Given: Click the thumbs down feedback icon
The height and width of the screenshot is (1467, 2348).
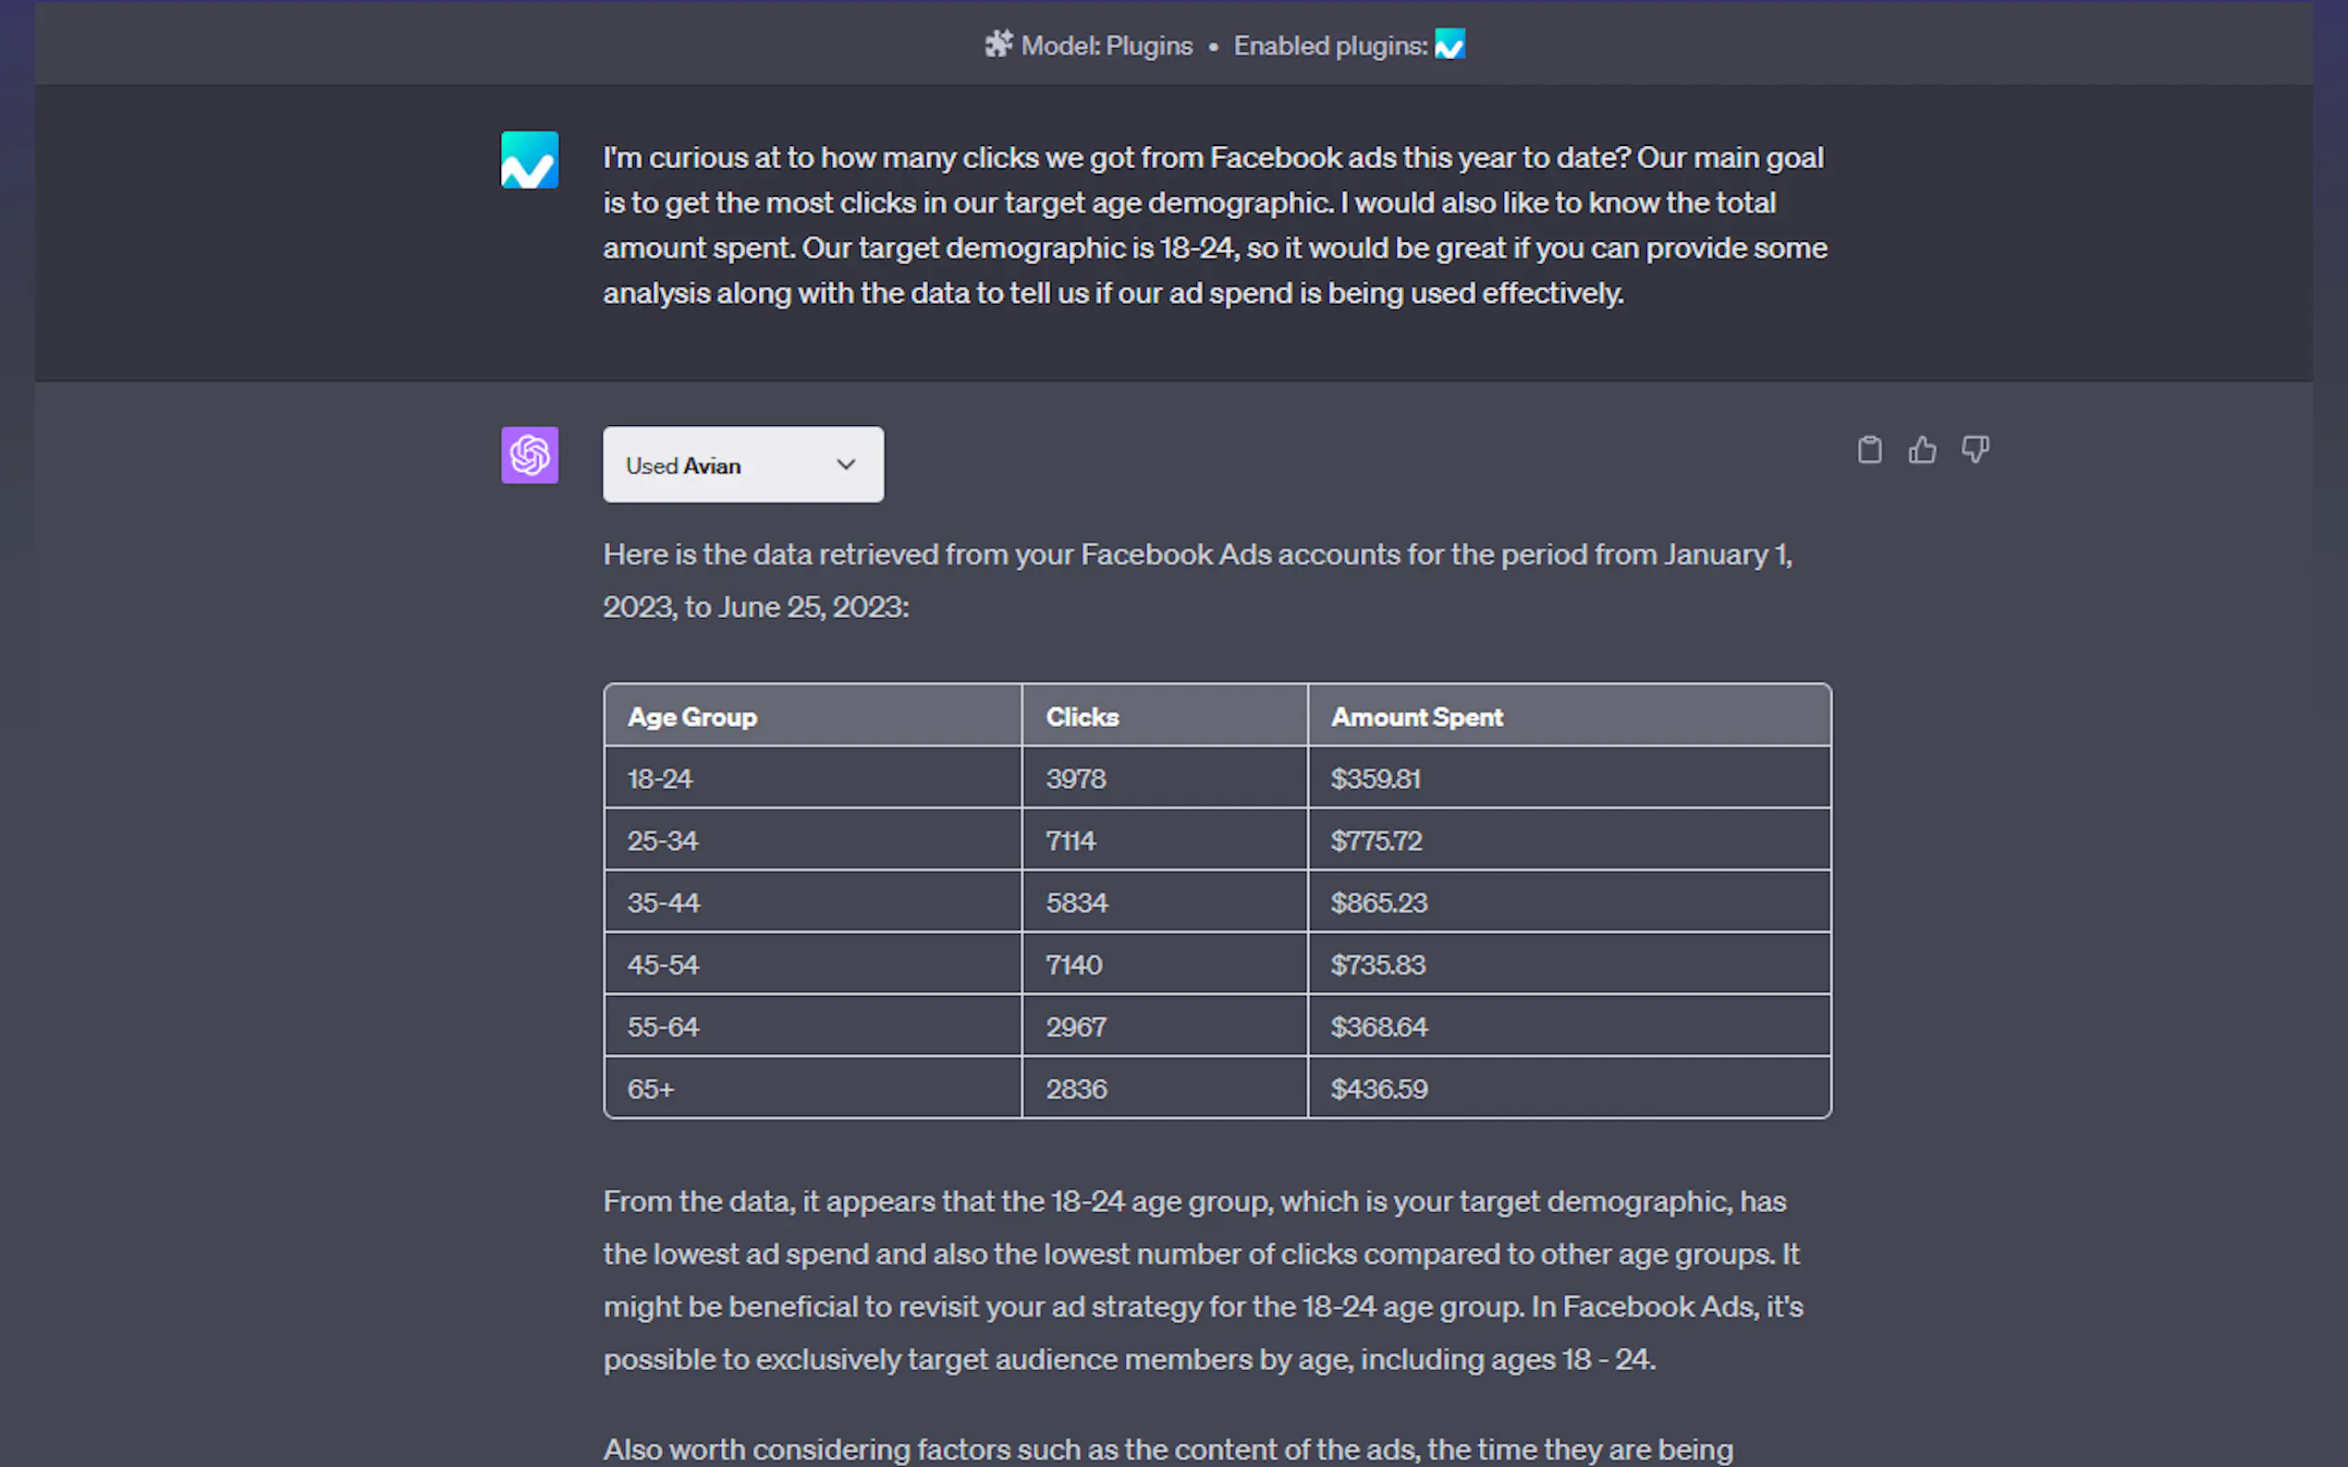Looking at the screenshot, I should [1975, 450].
